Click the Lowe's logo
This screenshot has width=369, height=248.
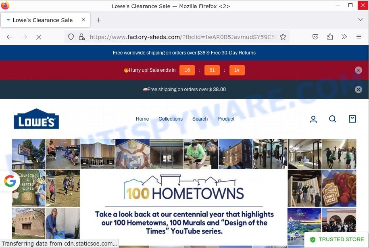tap(36, 119)
